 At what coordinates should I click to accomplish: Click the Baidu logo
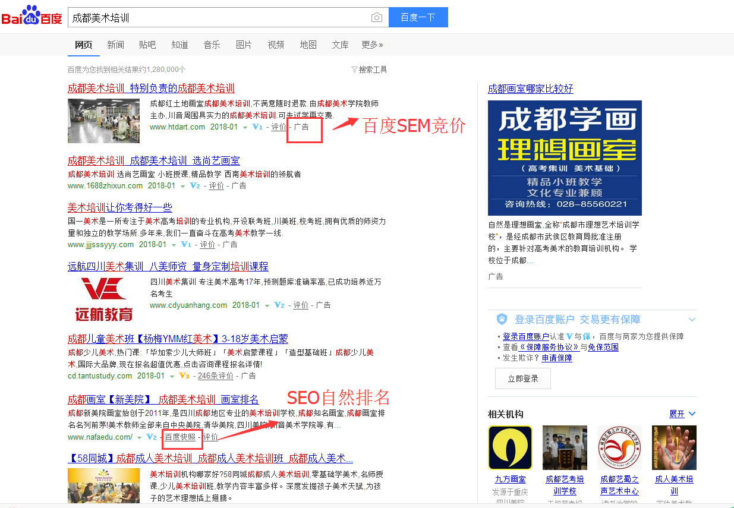[x=31, y=16]
